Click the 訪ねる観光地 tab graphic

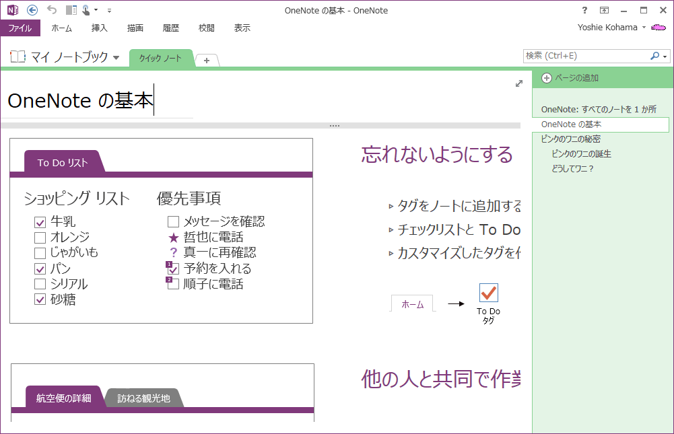144,398
